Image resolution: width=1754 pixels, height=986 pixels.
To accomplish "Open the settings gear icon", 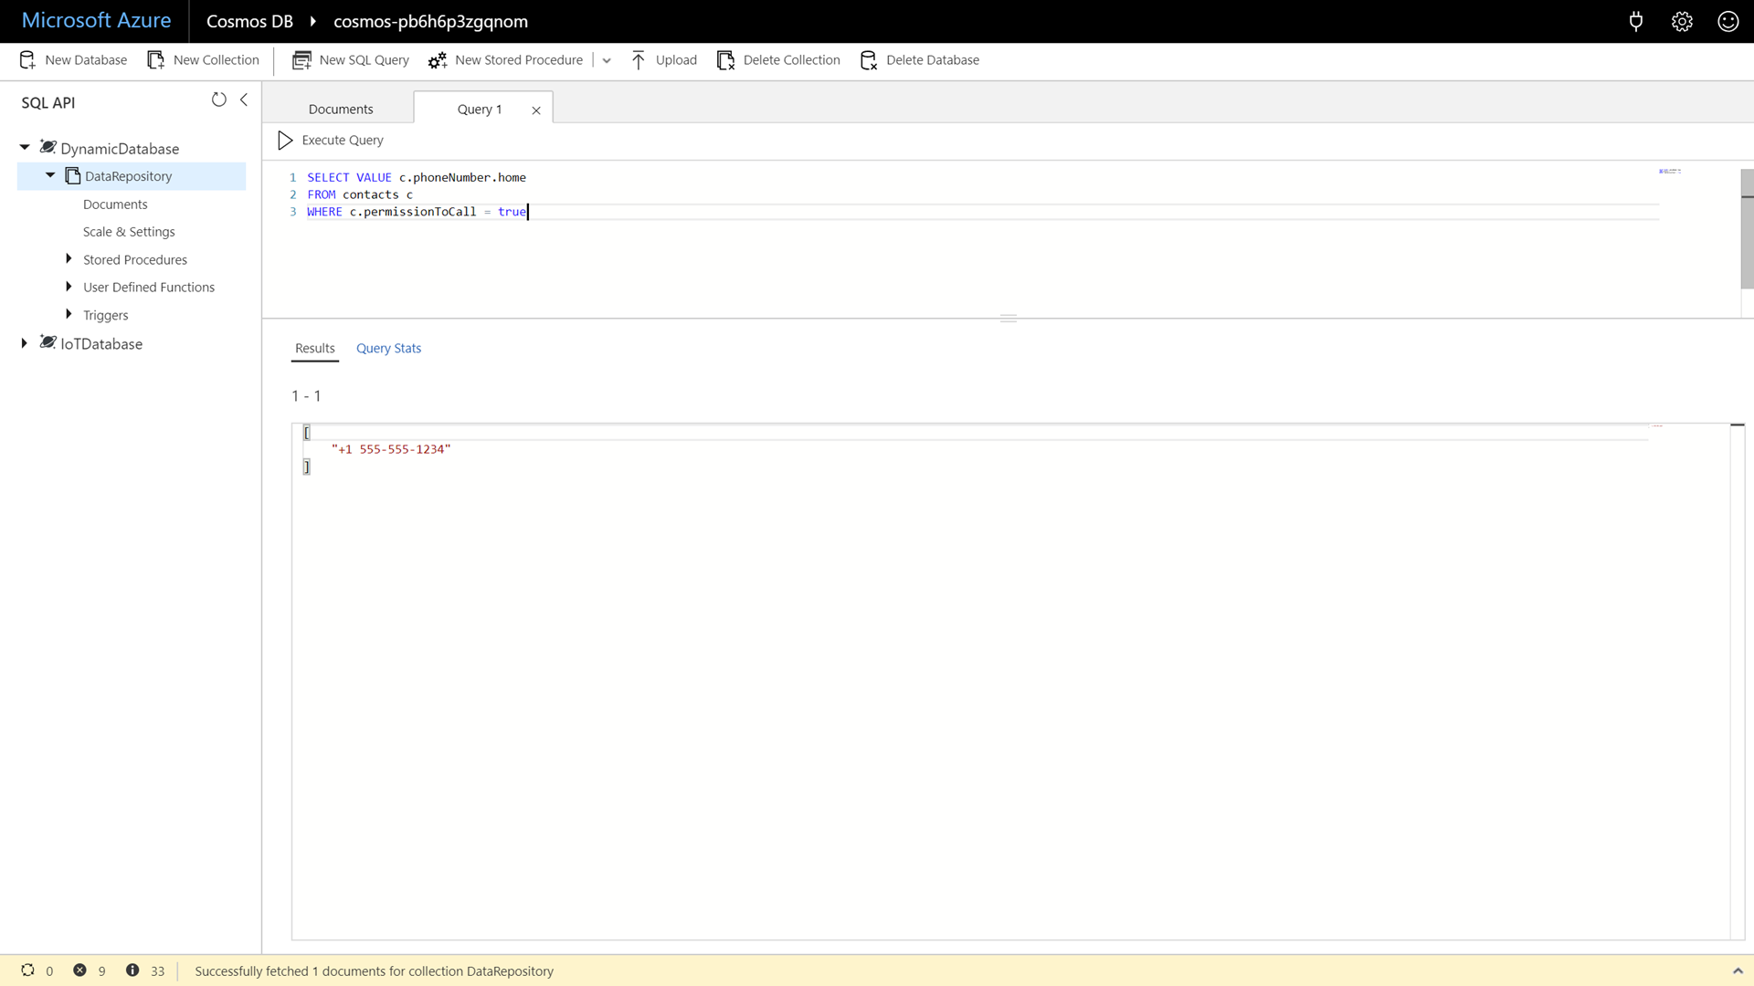I will [x=1682, y=21].
